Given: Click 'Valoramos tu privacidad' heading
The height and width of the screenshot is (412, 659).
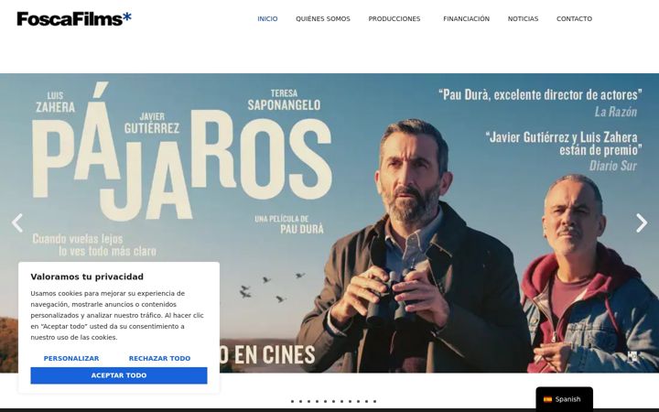Looking at the screenshot, I should 87,276.
